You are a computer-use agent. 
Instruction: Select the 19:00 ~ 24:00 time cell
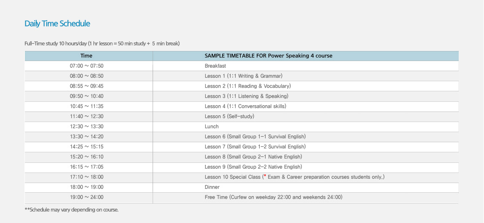pyautogui.click(x=86, y=197)
